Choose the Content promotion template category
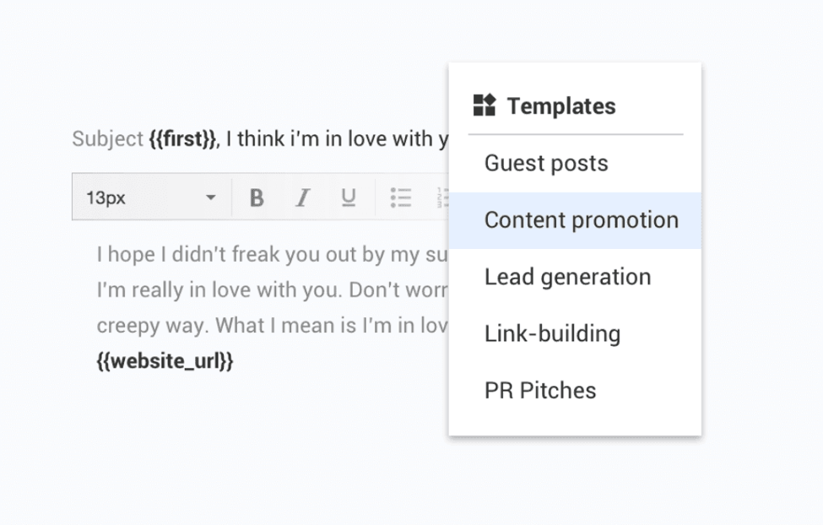 [581, 220]
